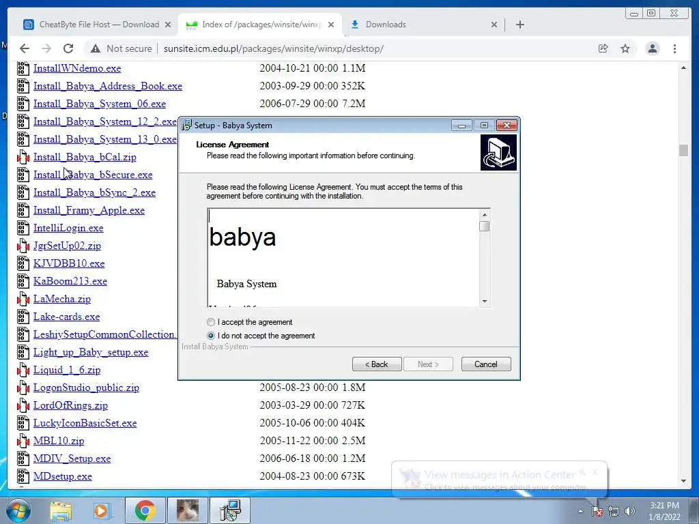Bookmark this page with the star icon
699x524 pixels.
625,48
